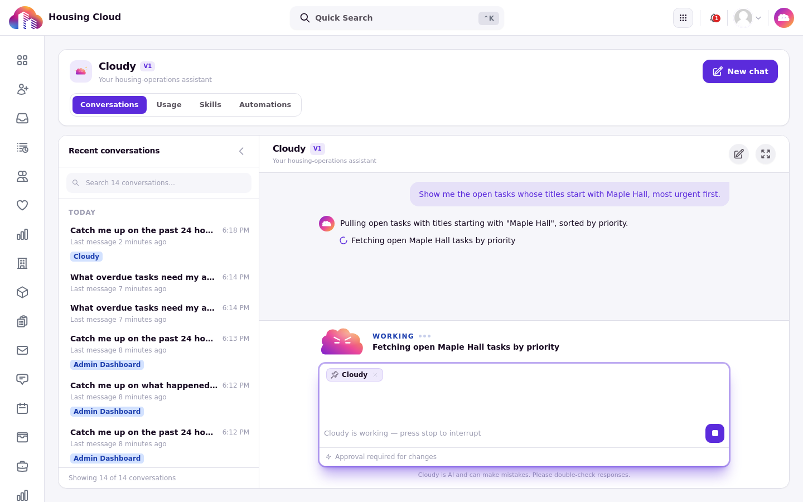Open the bar chart icon at sidebar bottom
Screen dimensions: 803x502
[x=22, y=495]
